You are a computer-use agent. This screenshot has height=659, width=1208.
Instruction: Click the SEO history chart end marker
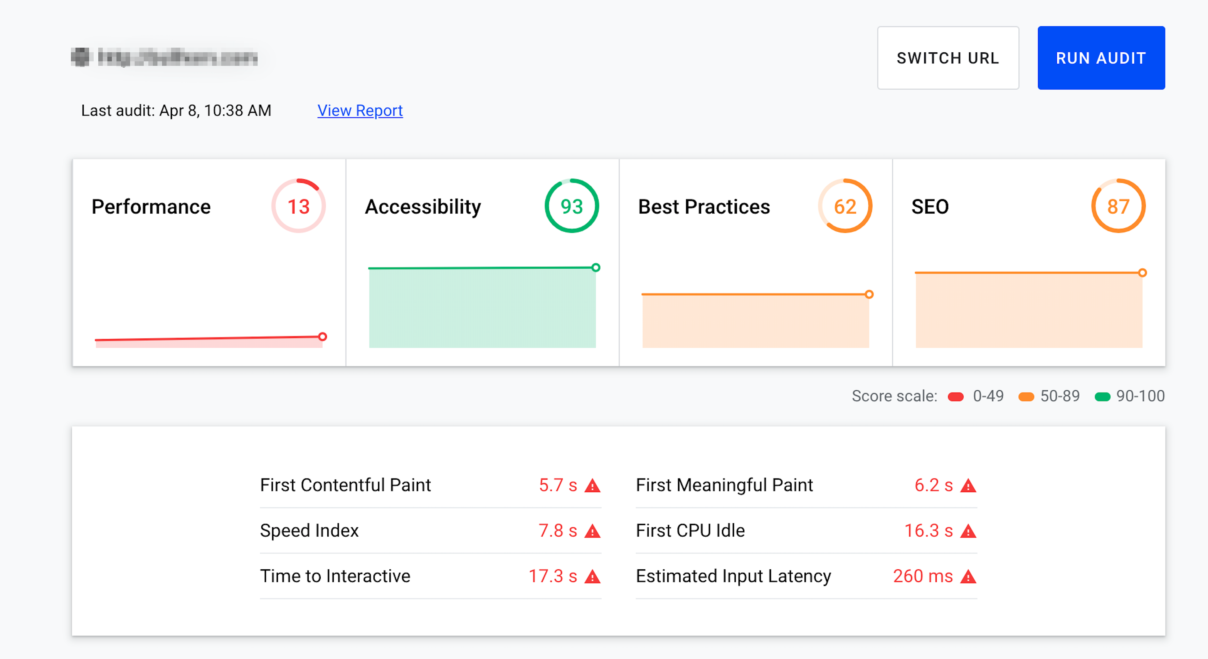pyautogui.click(x=1142, y=273)
